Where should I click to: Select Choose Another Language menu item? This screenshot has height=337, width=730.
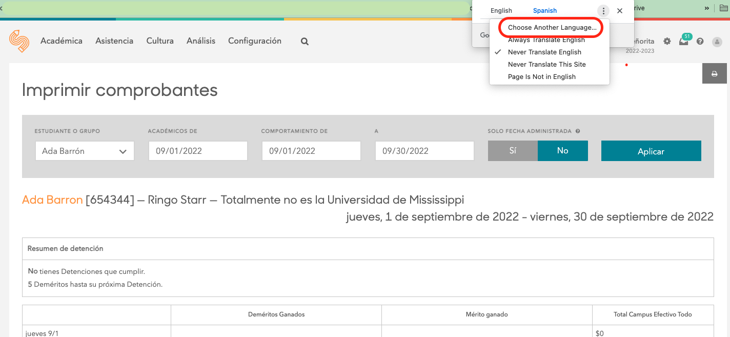tap(552, 28)
